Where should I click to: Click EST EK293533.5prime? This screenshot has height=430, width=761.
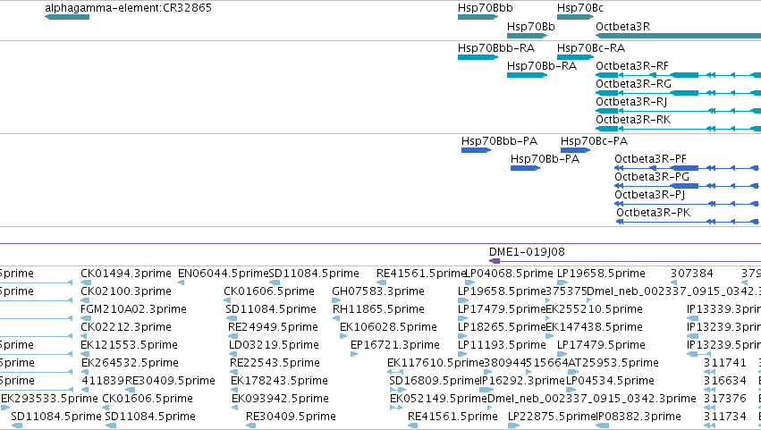pyautogui.click(x=4, y=409)
